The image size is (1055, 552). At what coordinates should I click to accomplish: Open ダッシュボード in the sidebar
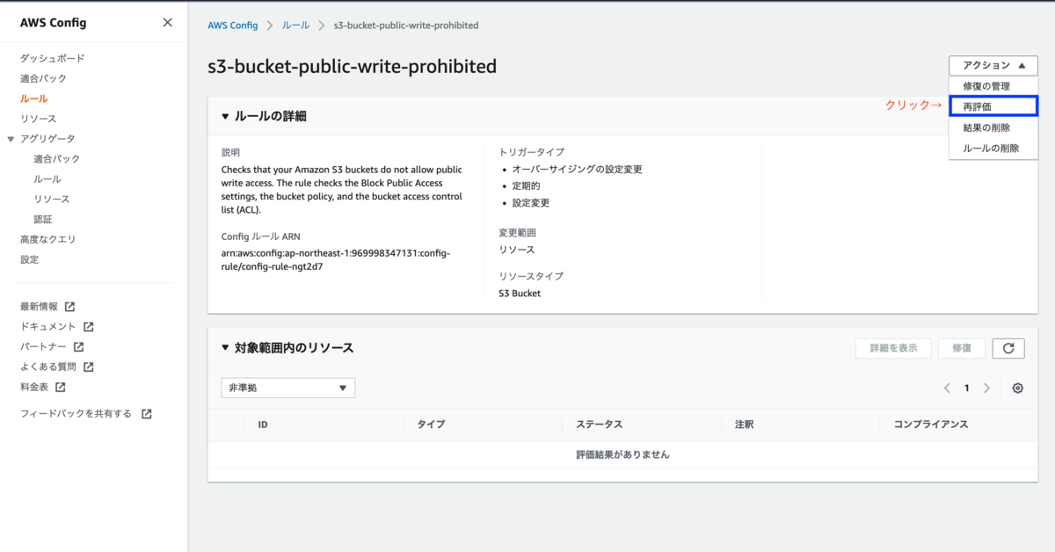[53, 58]
